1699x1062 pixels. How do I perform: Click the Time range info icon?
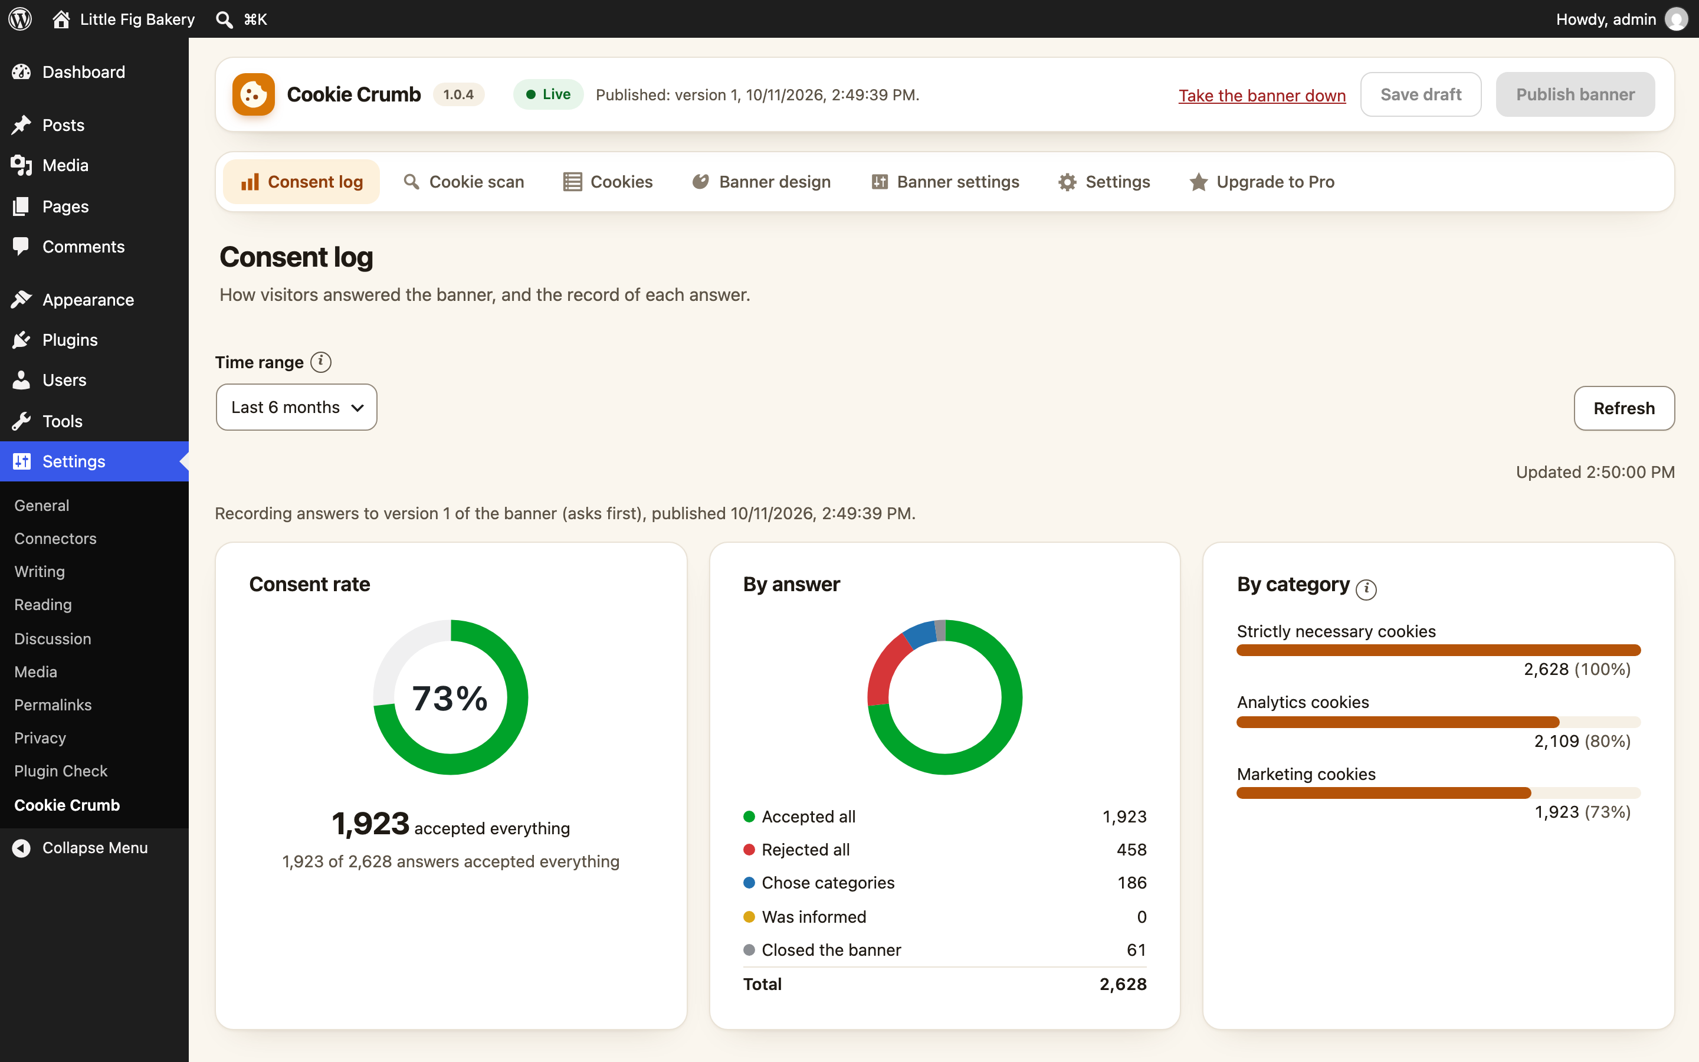point(321,362)
